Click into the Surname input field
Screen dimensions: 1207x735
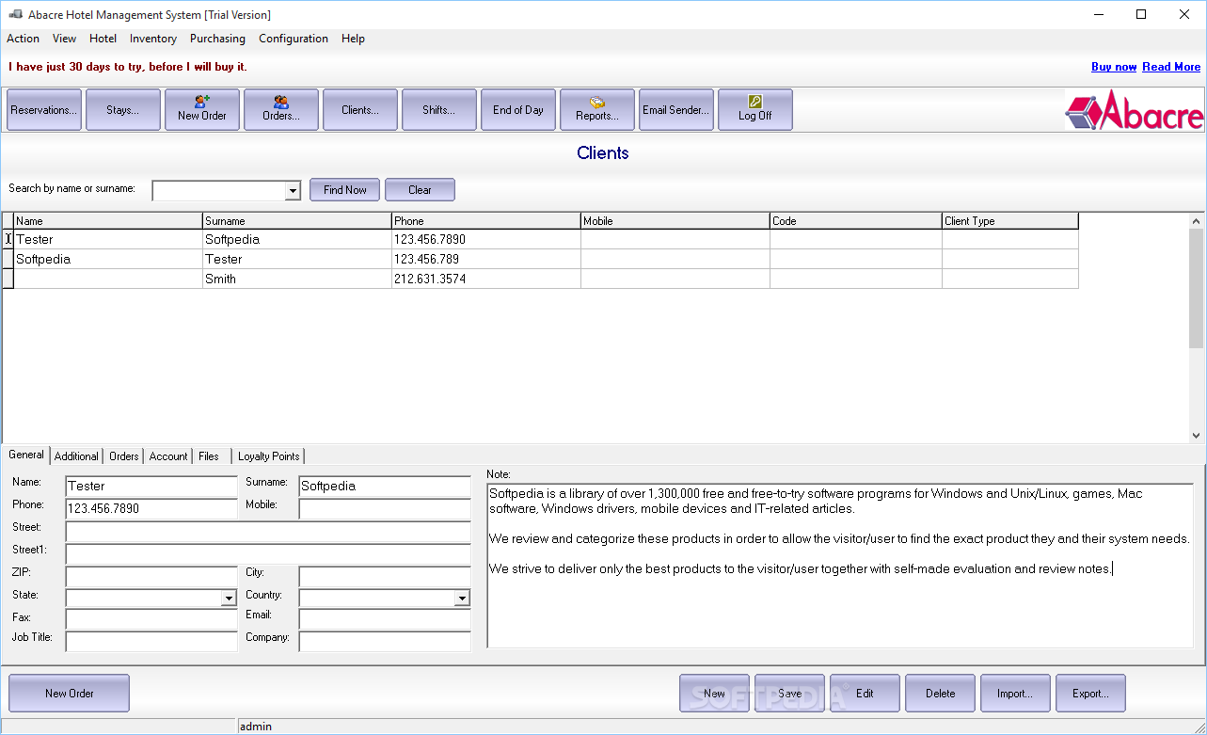click(x=385, y=487)
